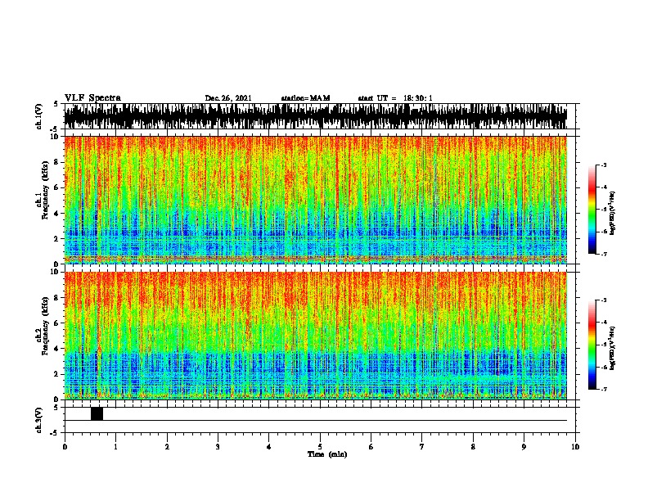Click the ch.1 black waveform strip

pyautogui.click(x=316, y=116)
